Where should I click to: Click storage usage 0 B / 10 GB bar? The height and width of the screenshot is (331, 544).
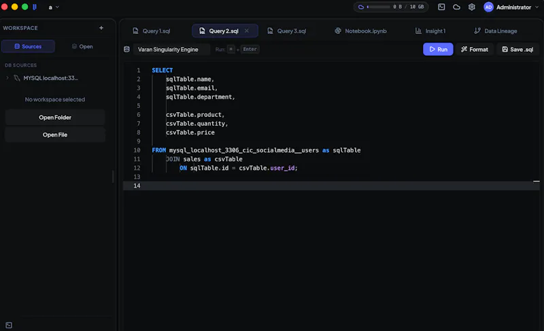(x=391, y=7)
